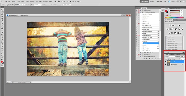Switch to the Channels tab
186x96 pixels.
[172, 54]
